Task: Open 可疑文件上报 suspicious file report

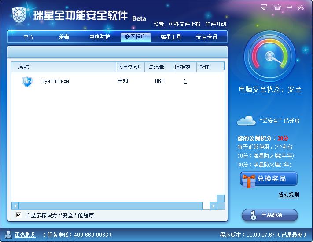Action: (184, 24)
